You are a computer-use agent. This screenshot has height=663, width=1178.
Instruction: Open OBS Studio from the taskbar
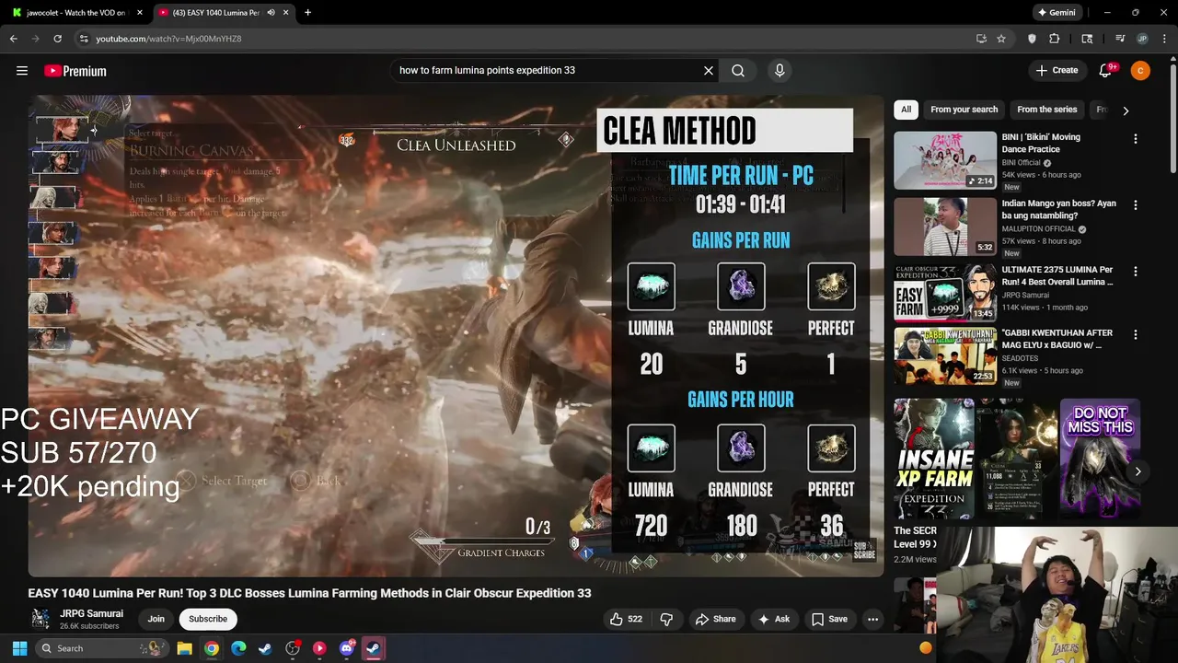[293, 648]
